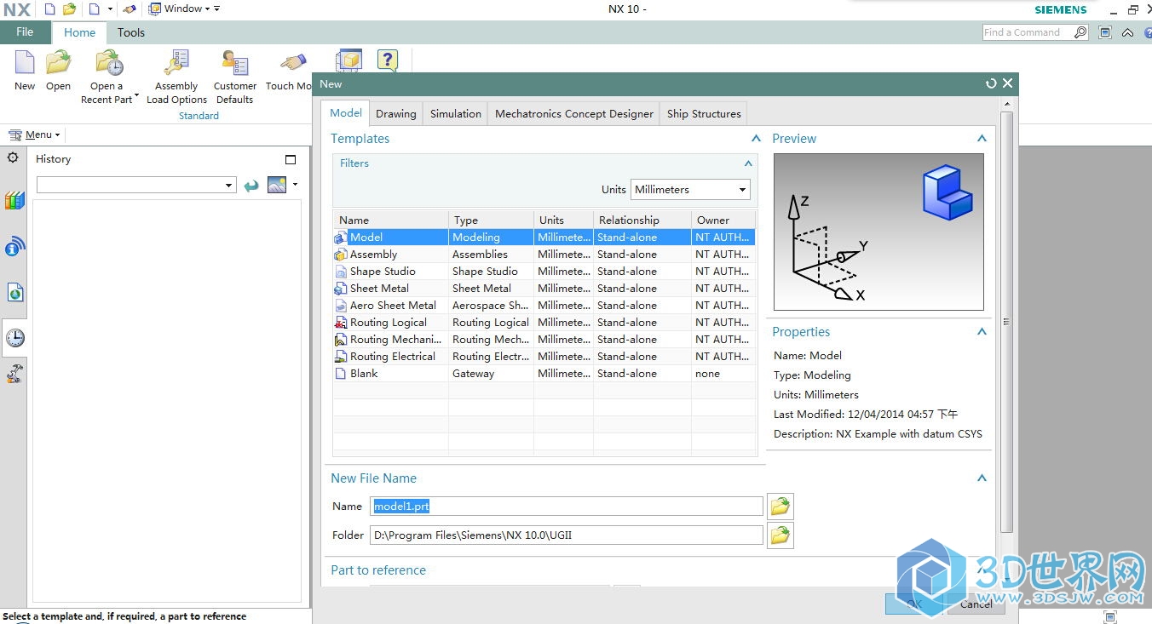The height and width of the screenshot is (624, 1152).
Task: Open Mechatronics Concept Designer tab
Action: (x=574, y=113)
